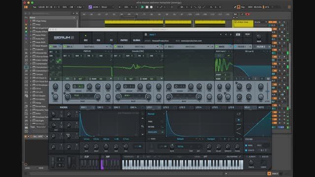Image resolution: width=315 pixels, height=177 pixels.
Task: Click the down chevron beside ENV 1 graph
Action: coord(142,134)
